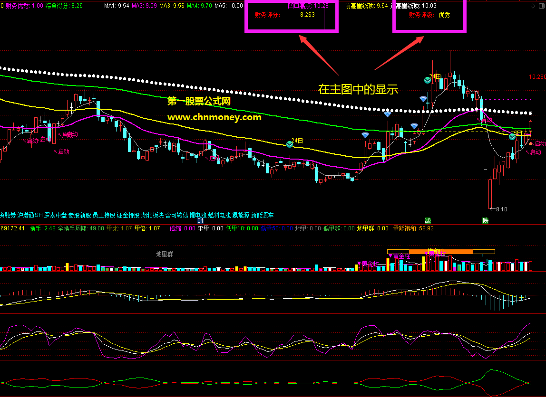Click the 前高量线顶: 9.64 label
This screenshot has width=546, height=397.
click(x=366, y=6)
